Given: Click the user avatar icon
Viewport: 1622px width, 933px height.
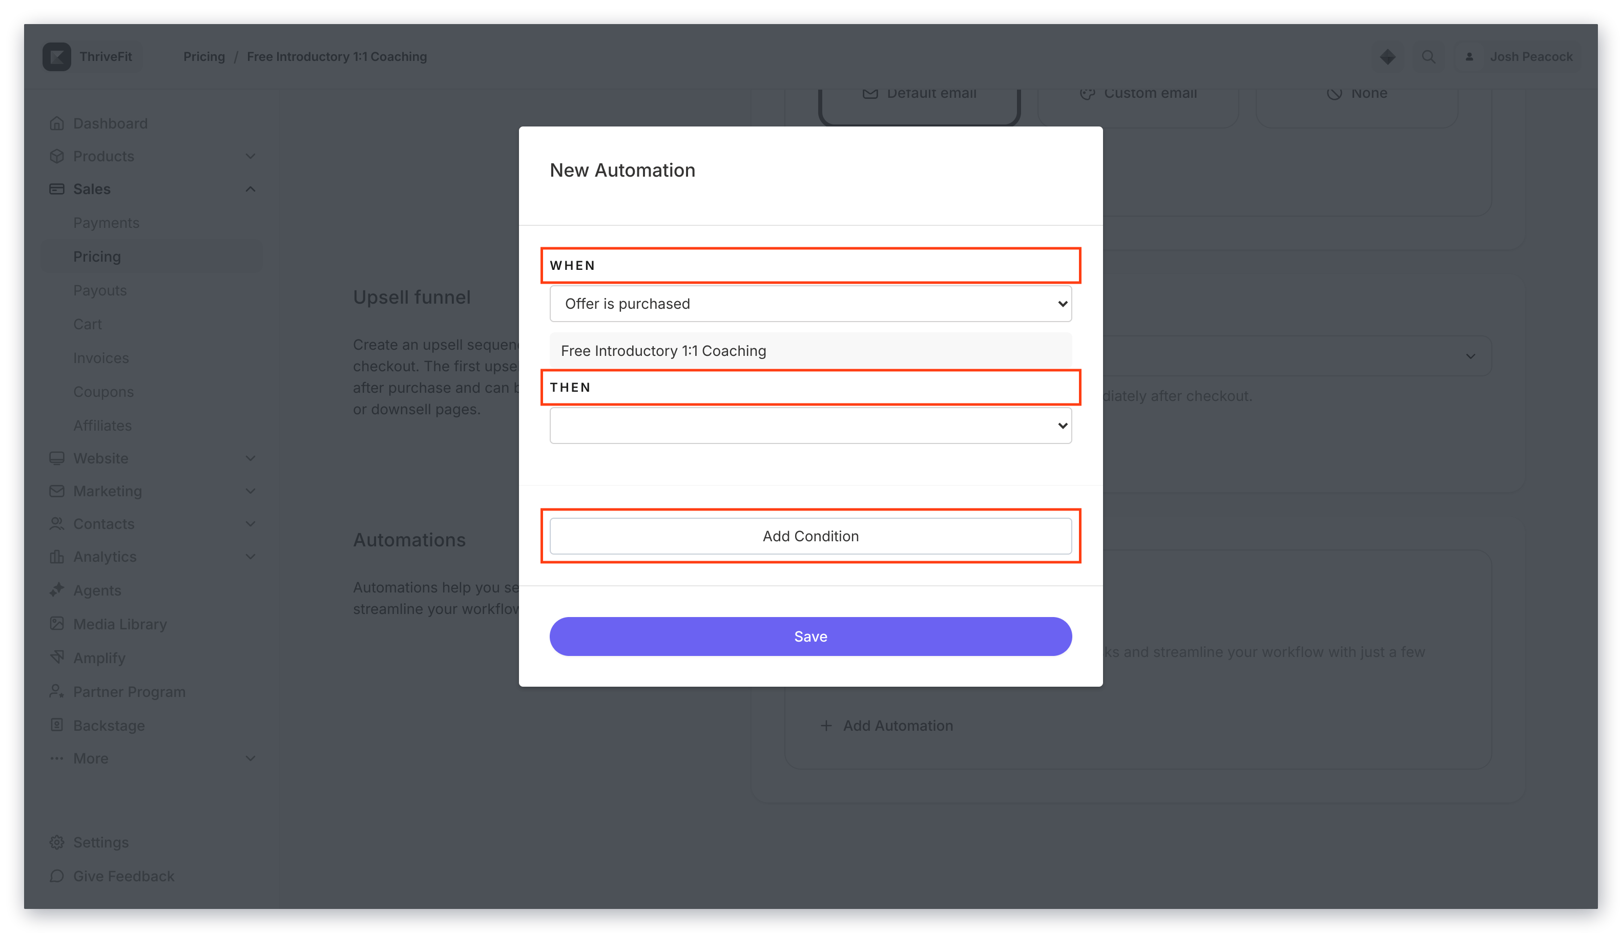Looking at the screenshot, I should [x=1469, y=56].
